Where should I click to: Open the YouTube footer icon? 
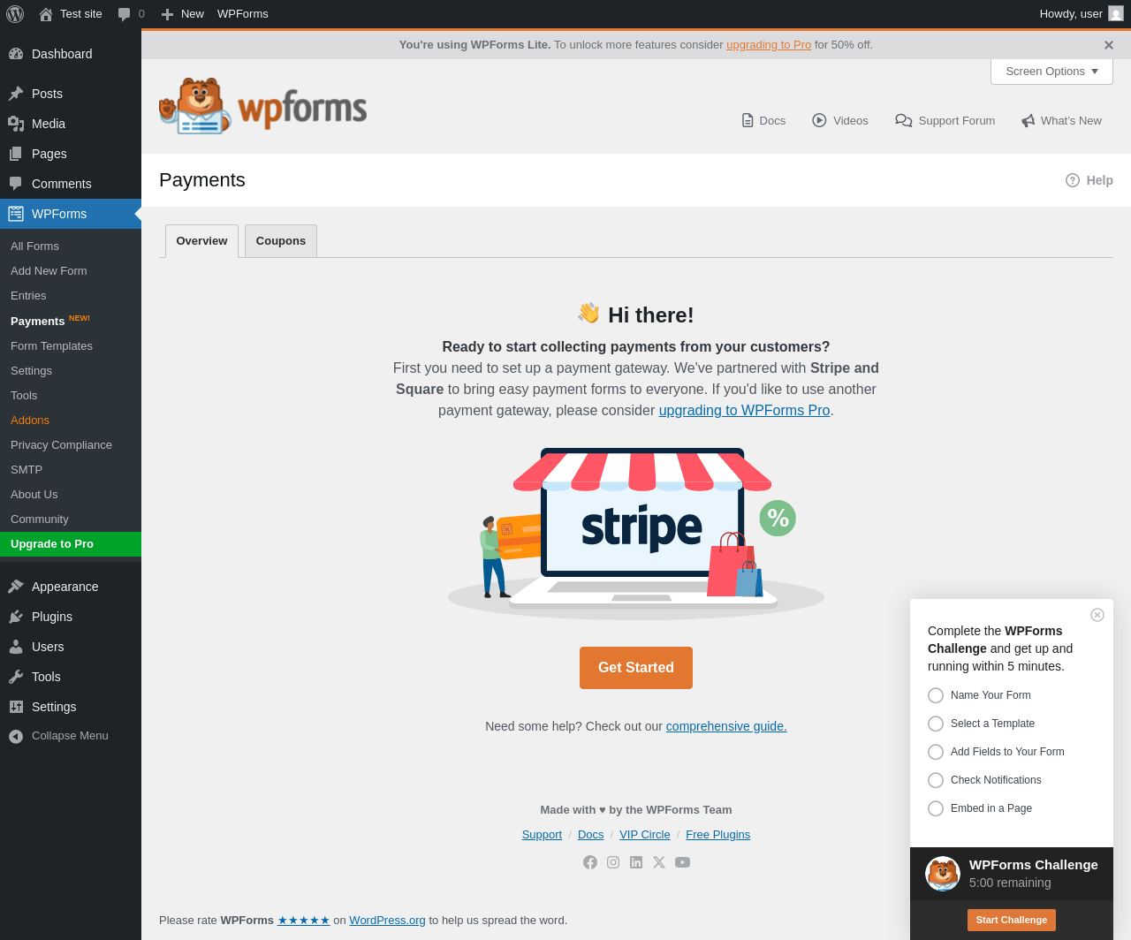(682, 862)
